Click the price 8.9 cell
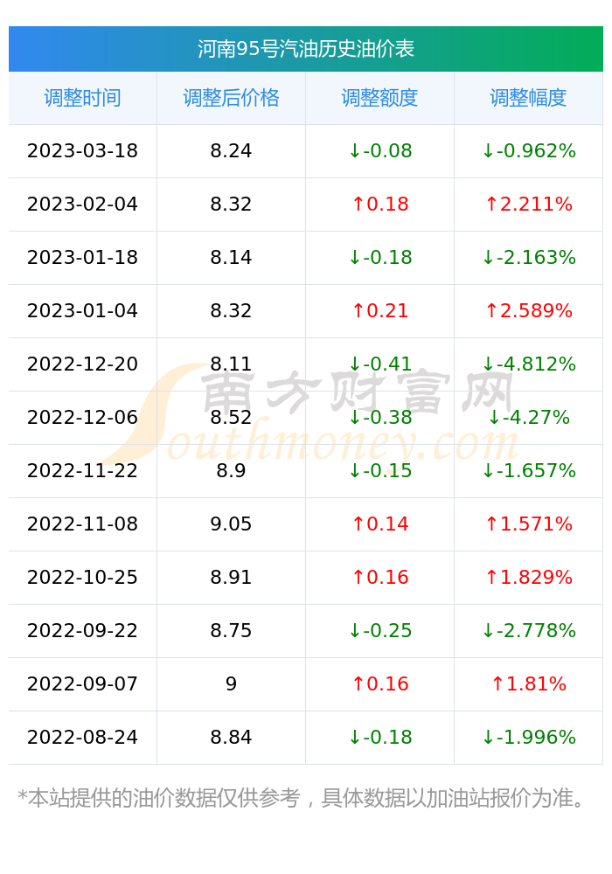This screenshot has width=612, height=874. click(231, 470)
